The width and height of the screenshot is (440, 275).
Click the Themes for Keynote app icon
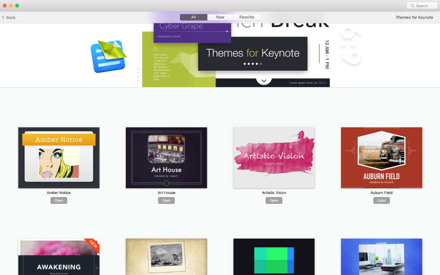point(109,56)
